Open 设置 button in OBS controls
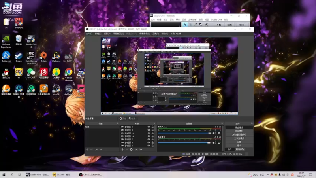The width and height of the screenshot is (316, 178). coord(239,142)
